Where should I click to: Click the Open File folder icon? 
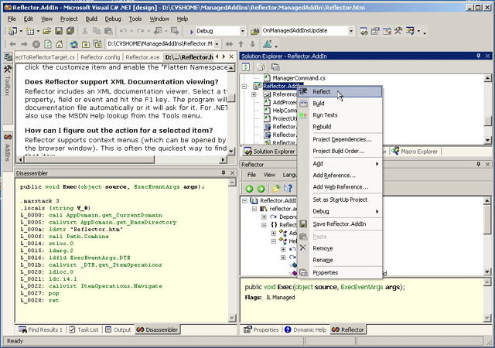click(47, 31)
